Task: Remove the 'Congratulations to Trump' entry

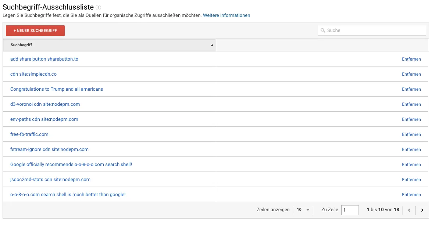Action: click(411, 89)
